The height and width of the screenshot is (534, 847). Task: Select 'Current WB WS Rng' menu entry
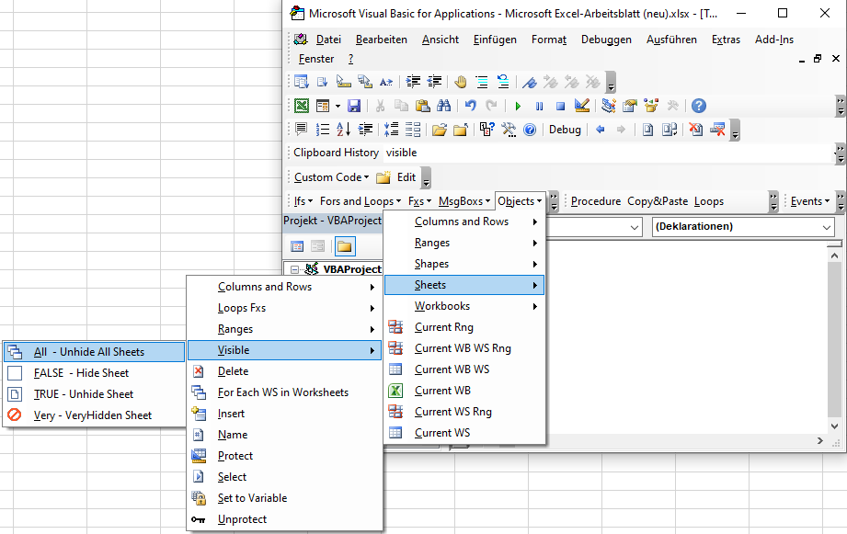point(464,348)
